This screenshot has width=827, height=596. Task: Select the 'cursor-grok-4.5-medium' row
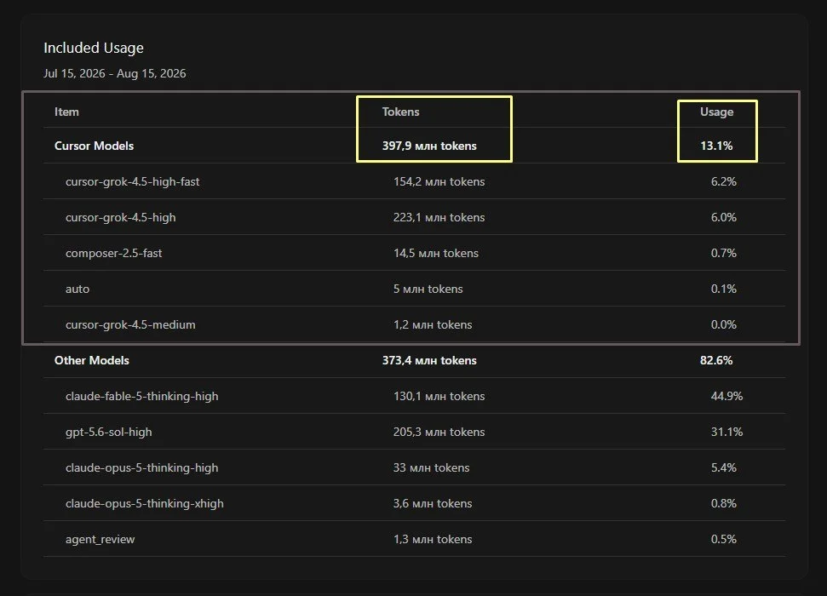(414, 325)
